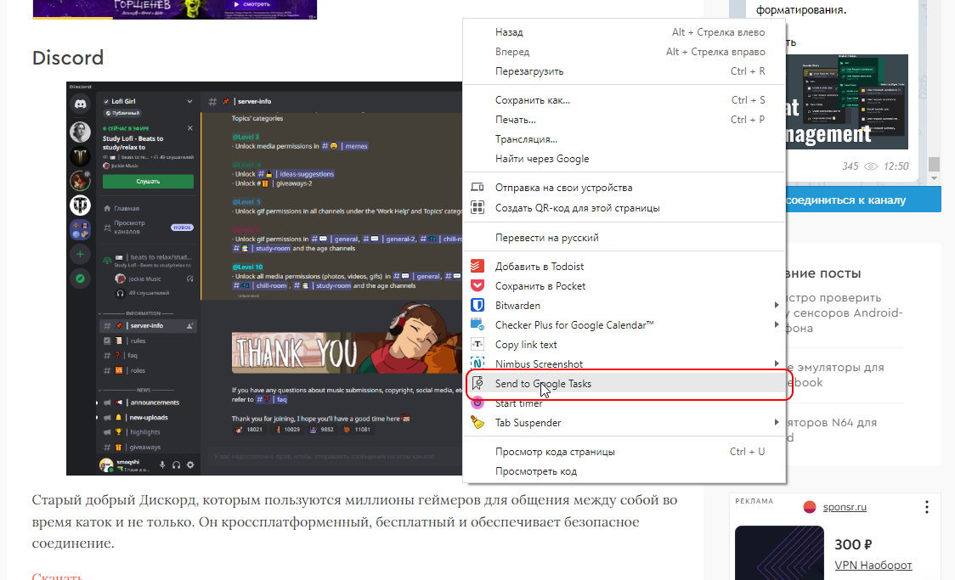
Task: Click the join channel blue button
Action: [863, 200]
